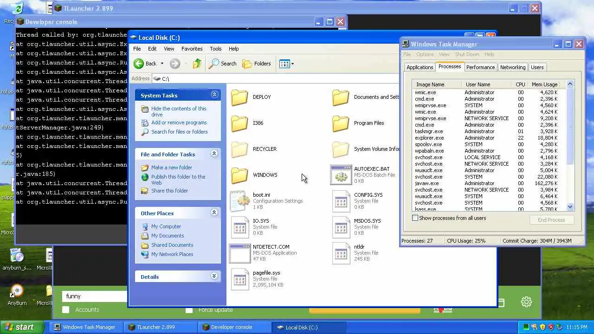
Task: Select the ntldr file icon
Action: tap(341, 253)
